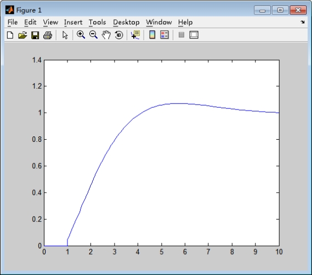Open the Help menu
Screen dimensions: 312x275
click(185, 22)
